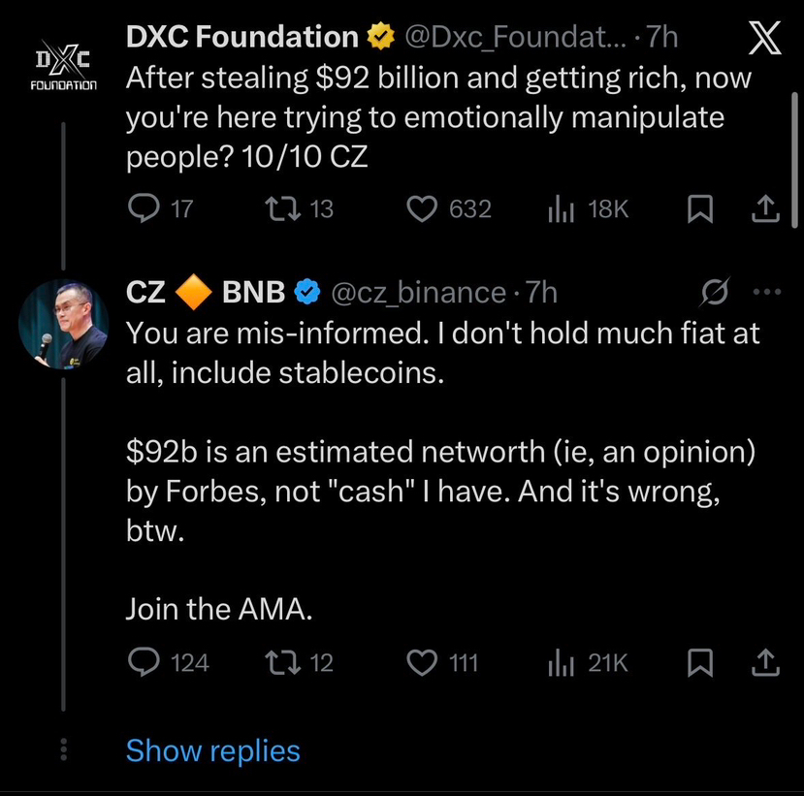Open CZ's profile picture
This screenshot has height=796, width=804.
pos(63,321)
